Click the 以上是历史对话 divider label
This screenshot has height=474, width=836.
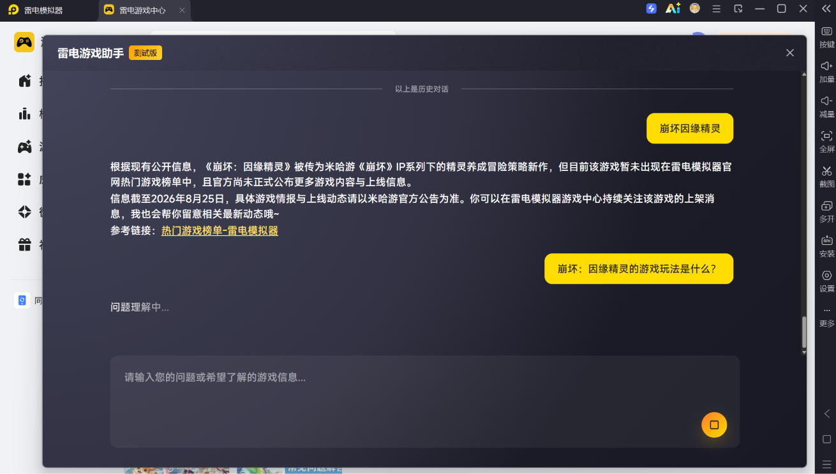coord(422,89)
